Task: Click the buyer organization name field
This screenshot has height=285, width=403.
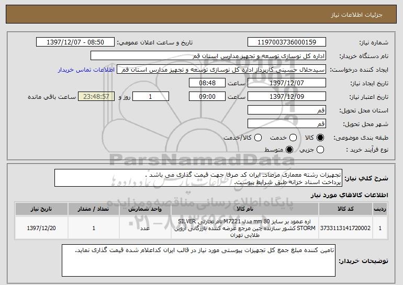Action: pos(208,56)
